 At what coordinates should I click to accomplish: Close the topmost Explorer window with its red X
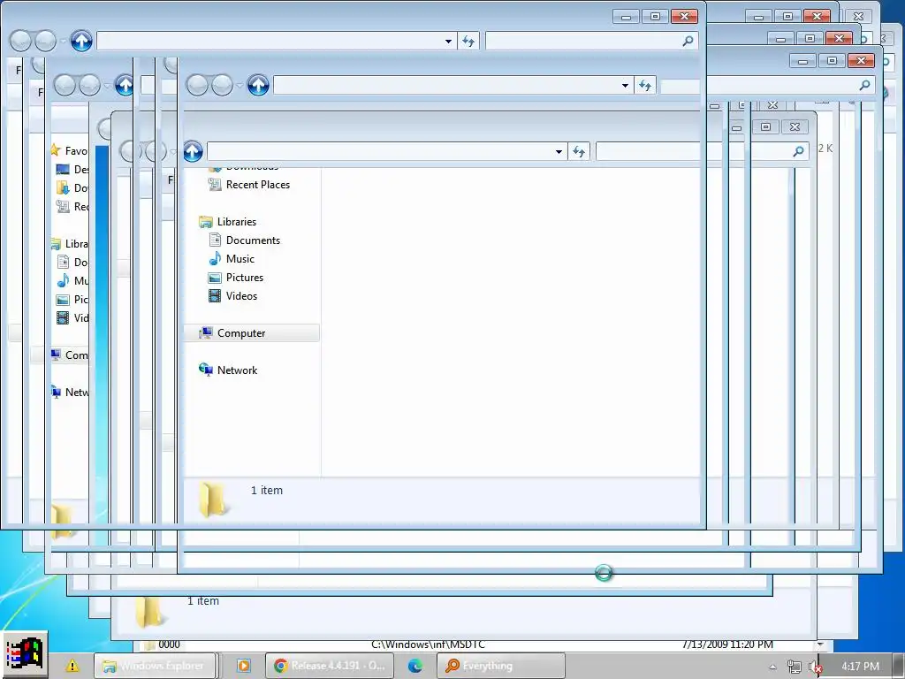[x=684, y=16]
